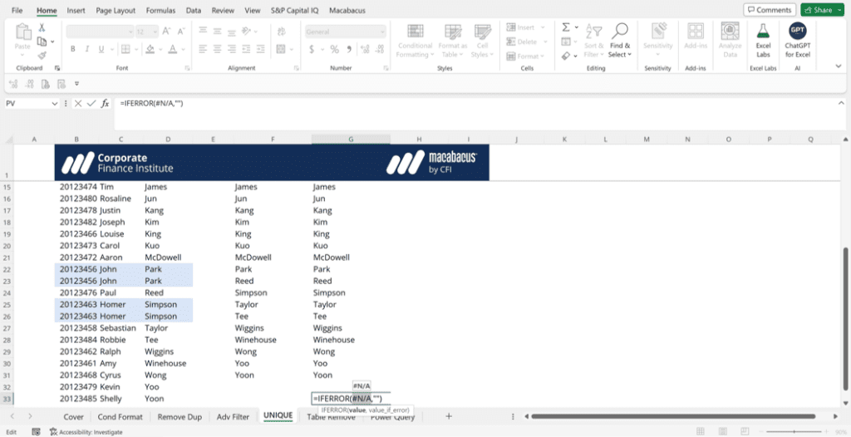Click the Percent Style icon
The height and width of the screenshot is (437, 851).
click(334, 49)
